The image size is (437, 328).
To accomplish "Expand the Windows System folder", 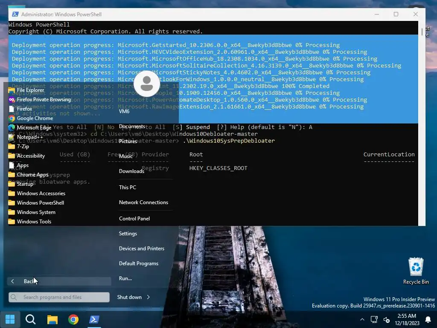I will point(32,212).
